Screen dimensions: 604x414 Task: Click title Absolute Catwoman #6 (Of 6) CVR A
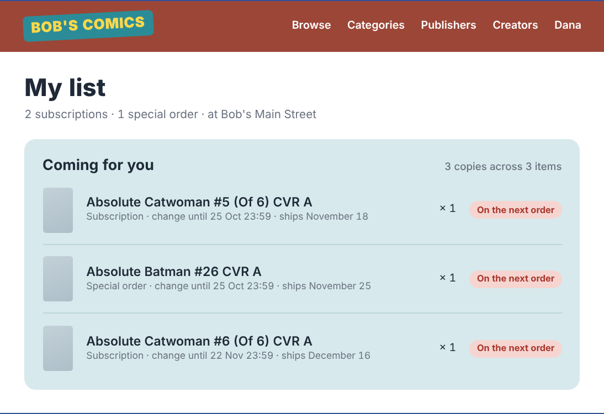click(x=199, y=341)
